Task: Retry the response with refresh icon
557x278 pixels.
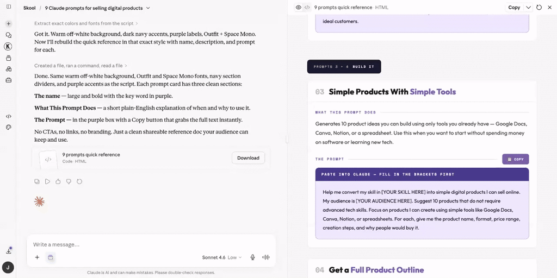Action: [x=79, y=181]
